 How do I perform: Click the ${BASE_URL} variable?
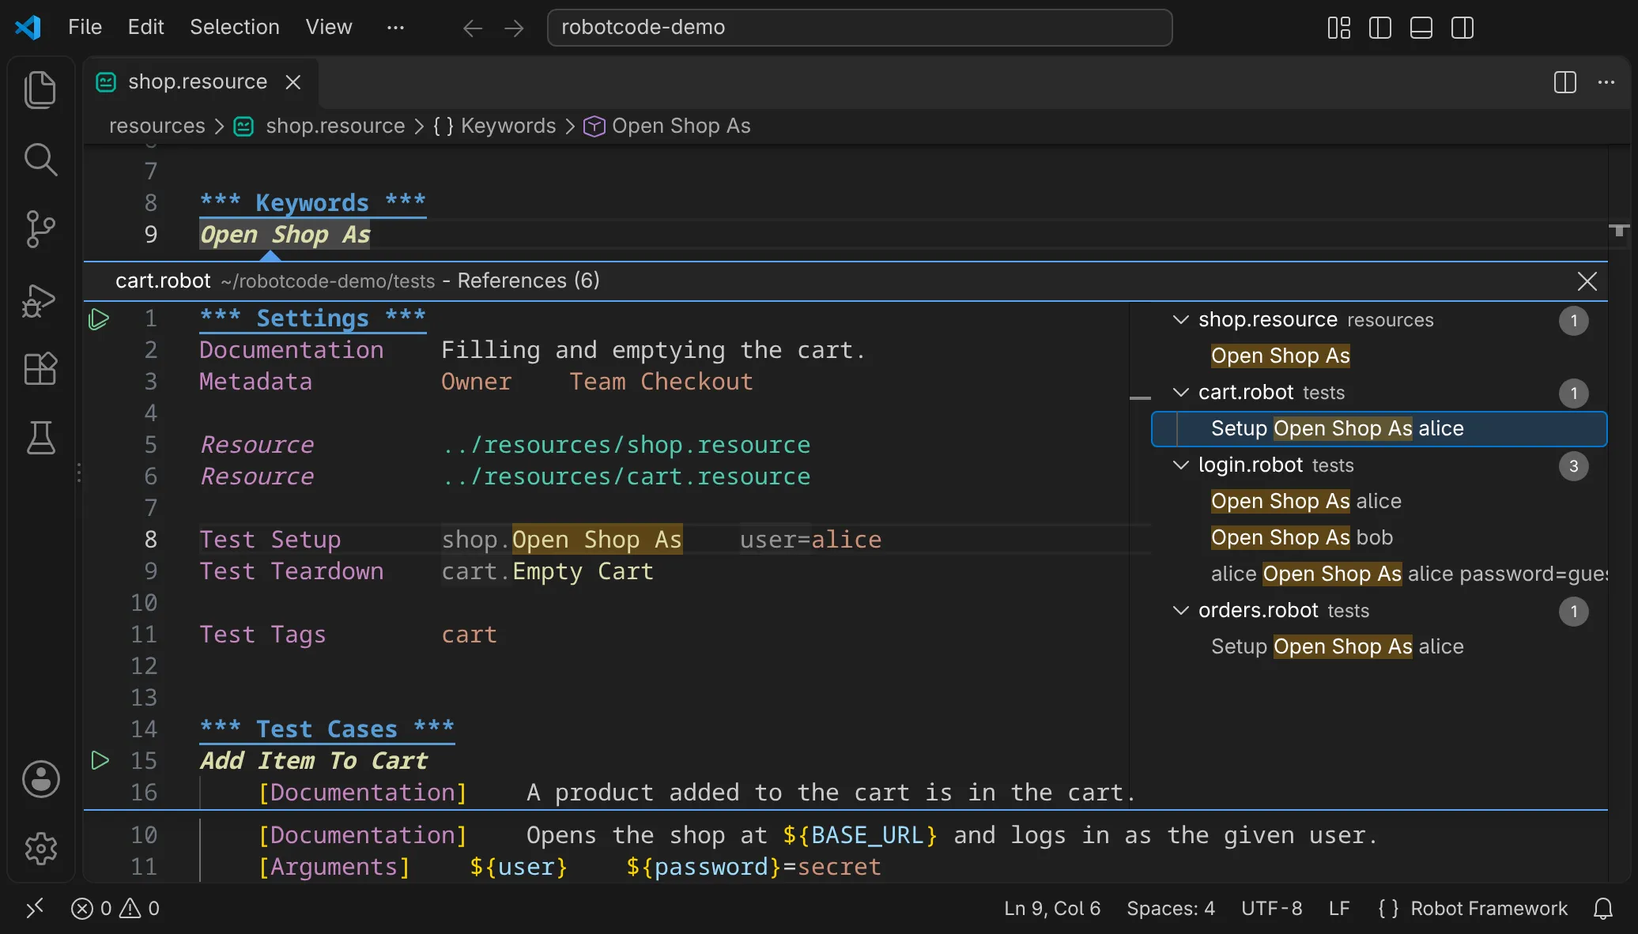click(860, 835)
